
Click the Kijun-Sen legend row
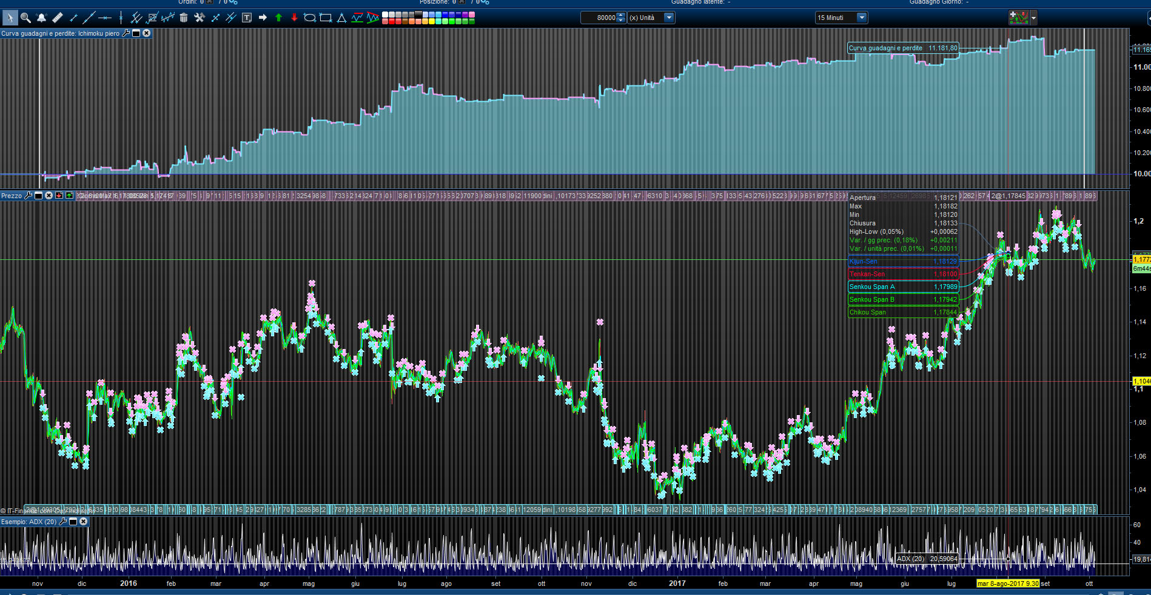903,262
